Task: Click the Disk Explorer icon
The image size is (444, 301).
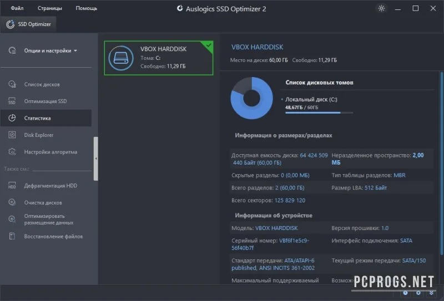Action: (12, 135)
